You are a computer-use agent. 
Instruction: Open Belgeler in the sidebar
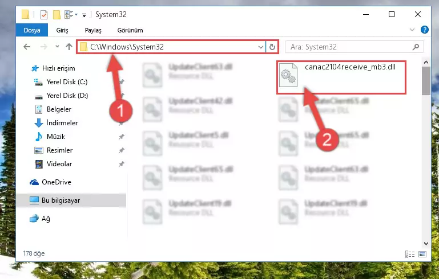pyautogui.click(x=59, y=109)
